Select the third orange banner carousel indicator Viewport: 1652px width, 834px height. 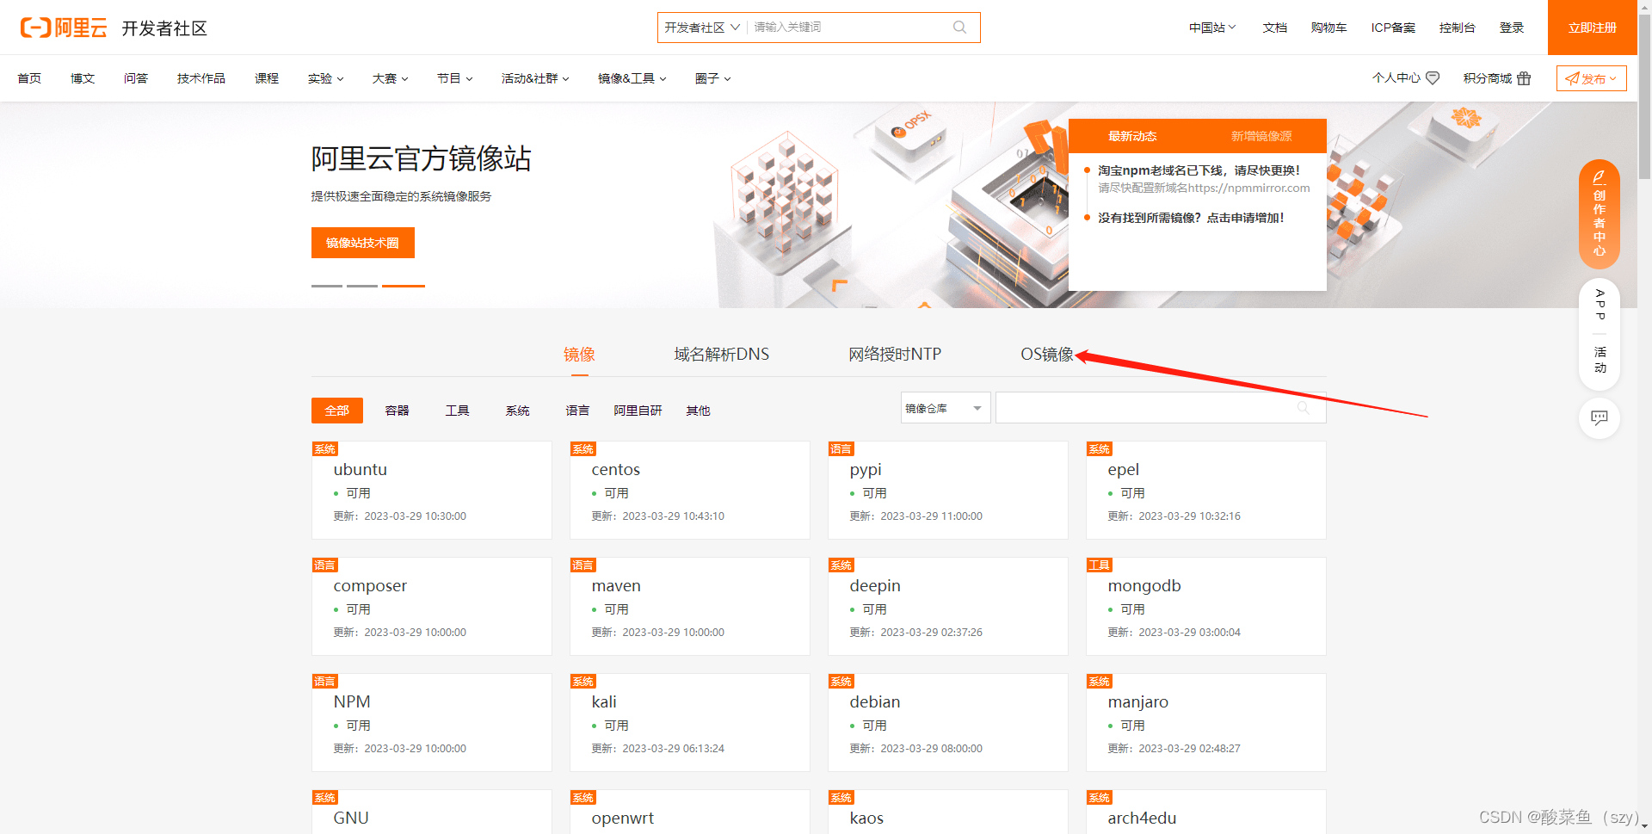404,286
